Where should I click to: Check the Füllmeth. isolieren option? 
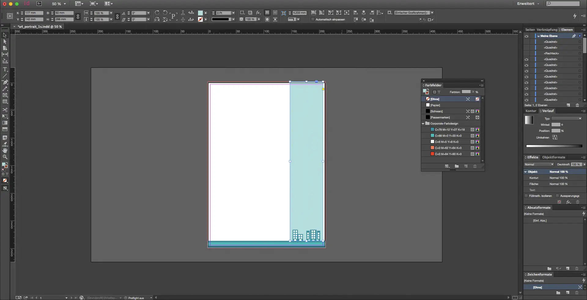[x=526, y=196]
